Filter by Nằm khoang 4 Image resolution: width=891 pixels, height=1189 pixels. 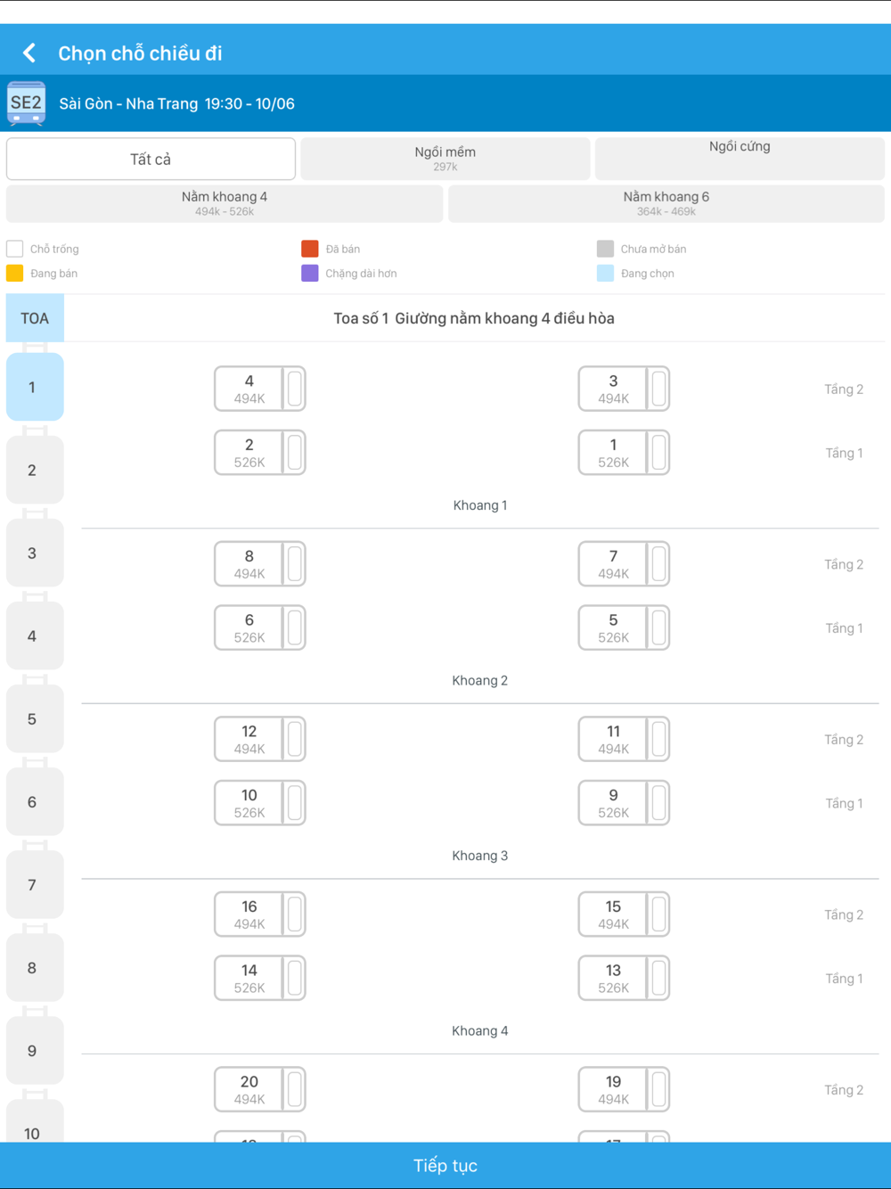click(x=225, y=203)
